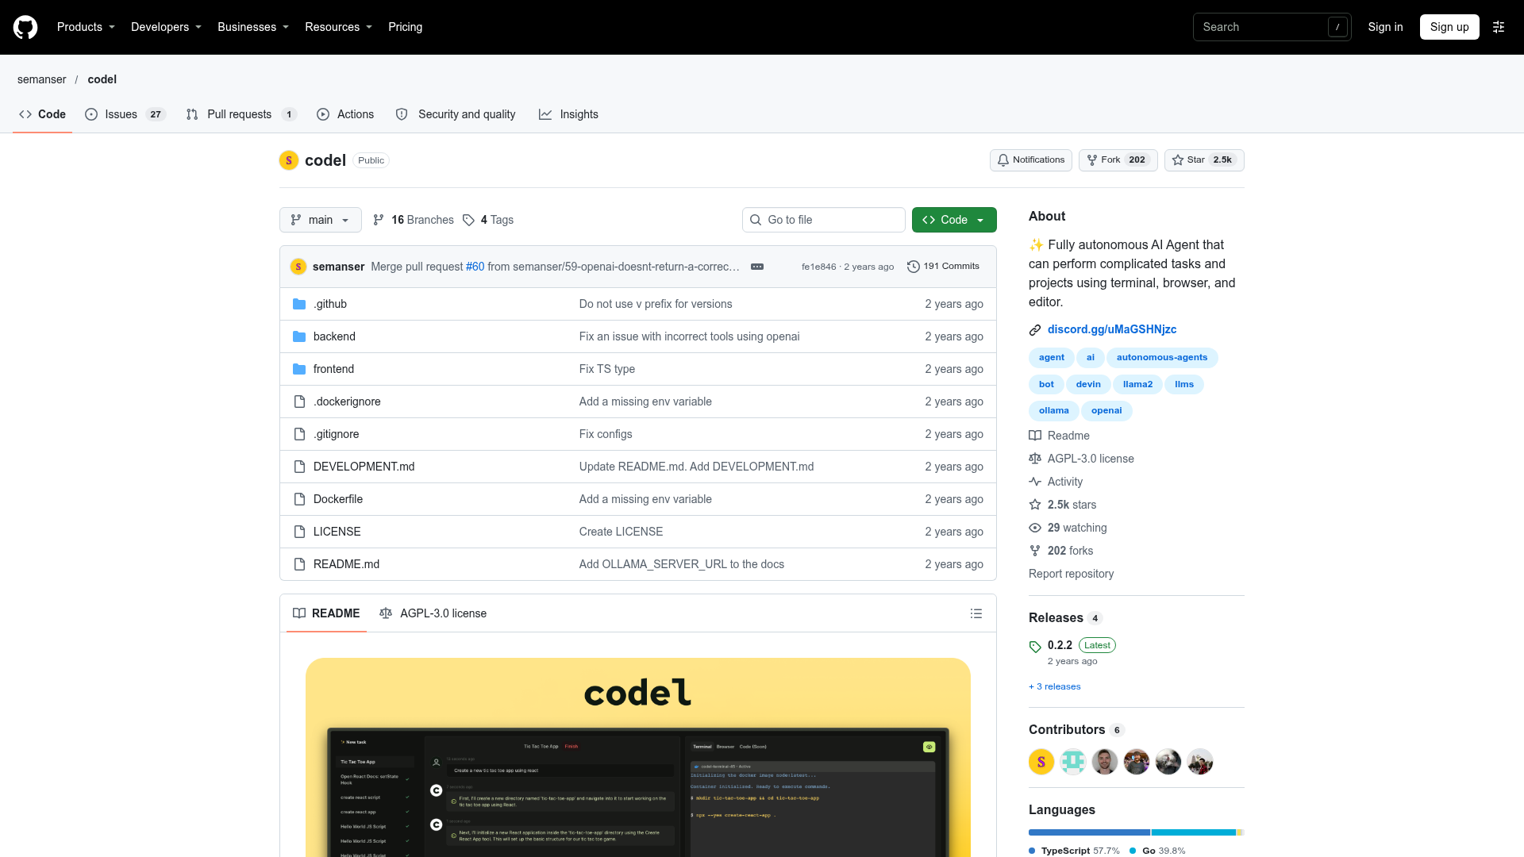Click the backend folder icon

[x=299, y=336]
